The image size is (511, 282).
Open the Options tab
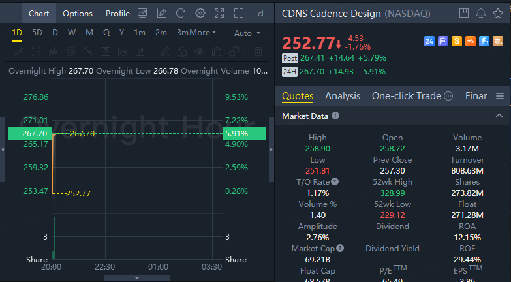tap(78, 13)
